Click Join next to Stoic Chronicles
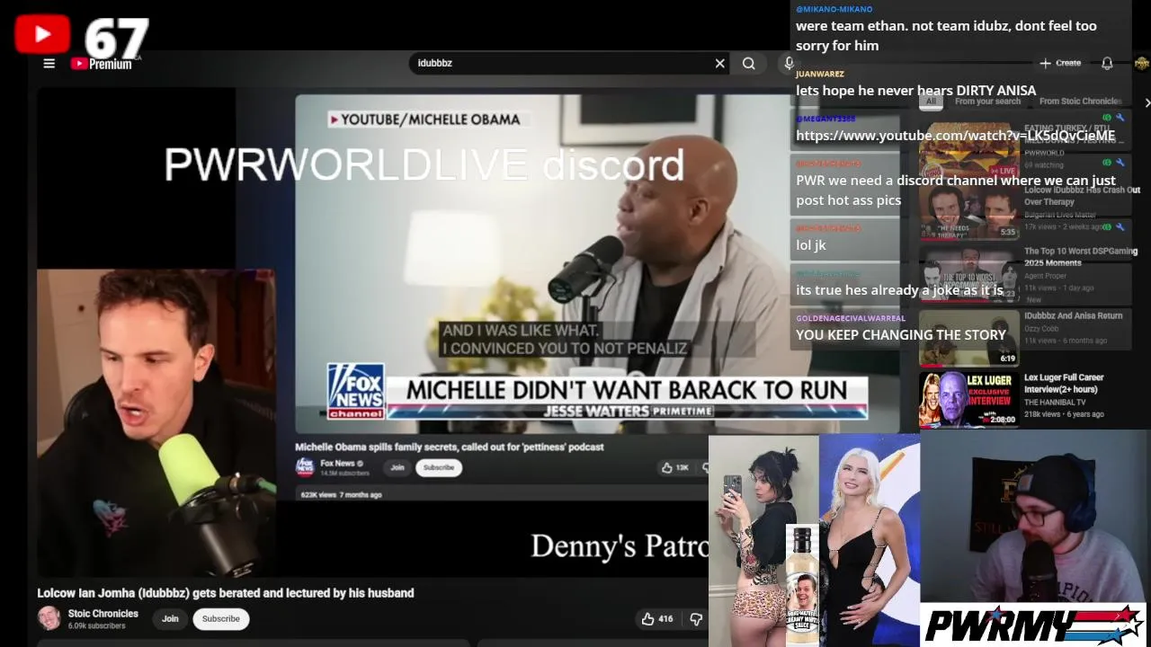 point(170,618)
